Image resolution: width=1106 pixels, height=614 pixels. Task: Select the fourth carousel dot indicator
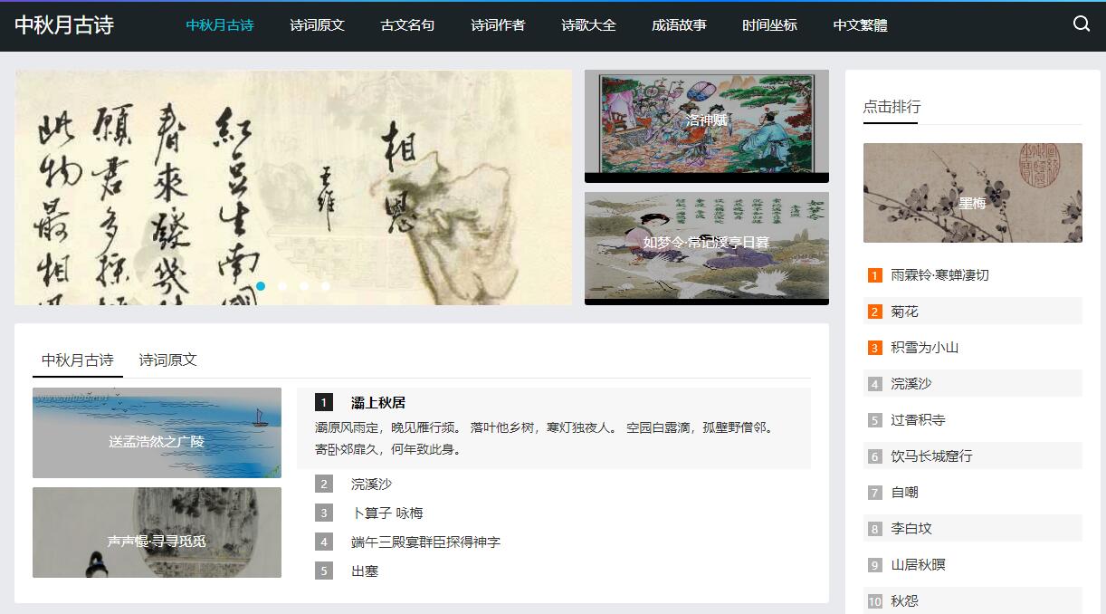(326, 286)
